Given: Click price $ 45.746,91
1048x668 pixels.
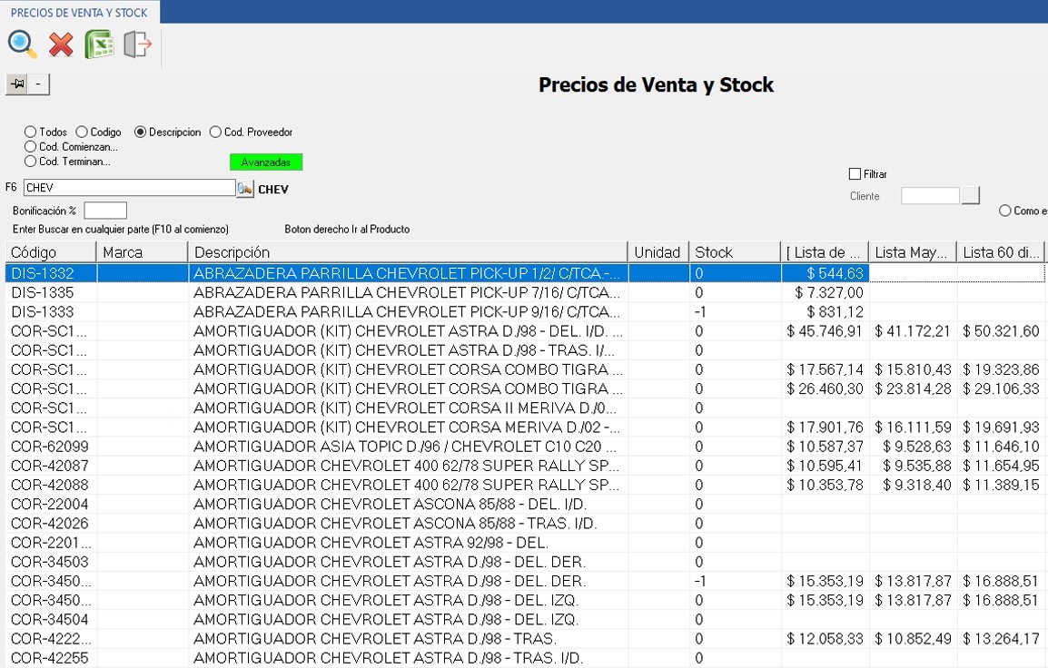Looking at the screenshot, I should (x=825, y=331).
